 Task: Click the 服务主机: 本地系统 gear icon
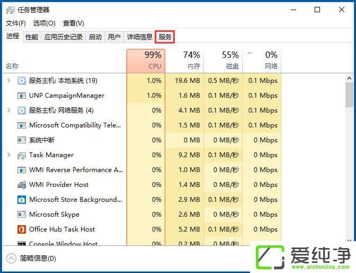coord(22,81)
